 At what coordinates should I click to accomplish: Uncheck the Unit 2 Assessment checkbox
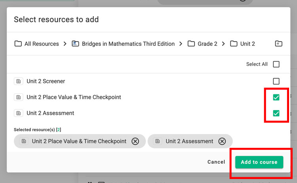pos(276,113)
